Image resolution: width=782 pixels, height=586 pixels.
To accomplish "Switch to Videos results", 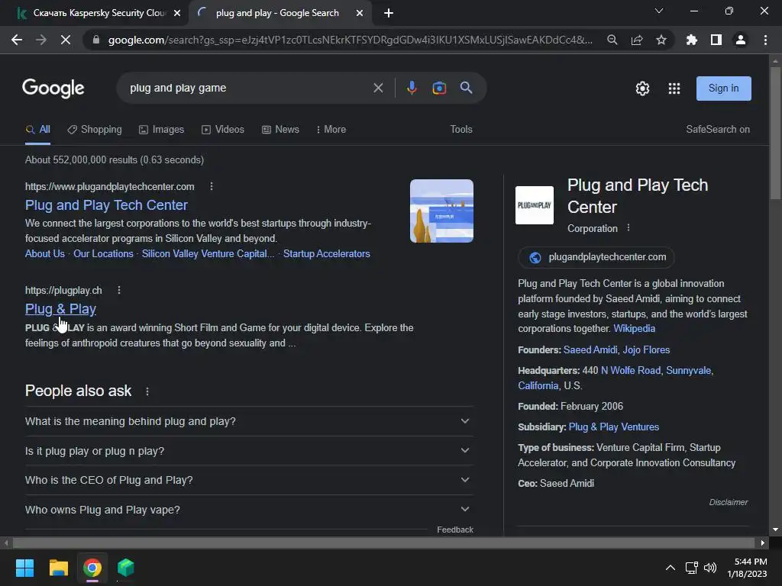I will pyautogui.click(x=223, y=129).
